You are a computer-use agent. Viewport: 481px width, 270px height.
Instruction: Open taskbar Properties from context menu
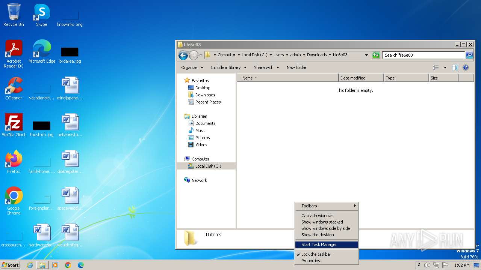(x=327, y=261)
